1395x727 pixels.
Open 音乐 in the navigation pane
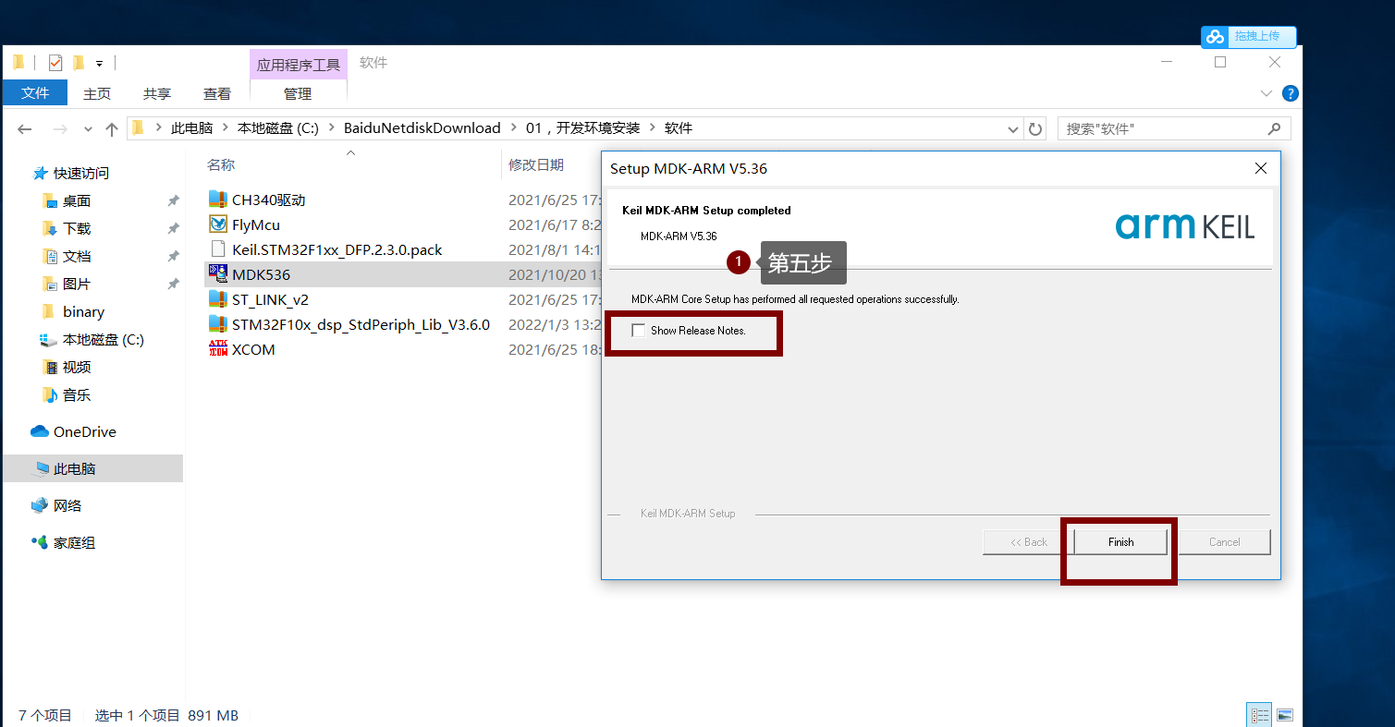pyautogui.click(x=76, y=394)
